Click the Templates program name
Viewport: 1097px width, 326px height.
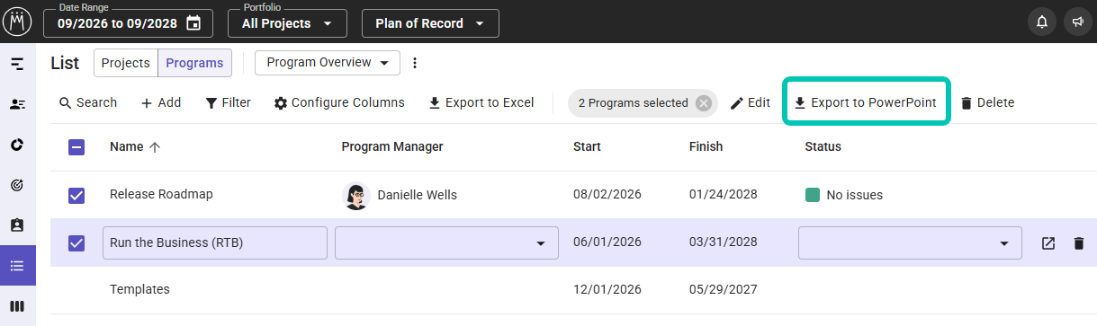pyautogui.click(x=139, y=290)
